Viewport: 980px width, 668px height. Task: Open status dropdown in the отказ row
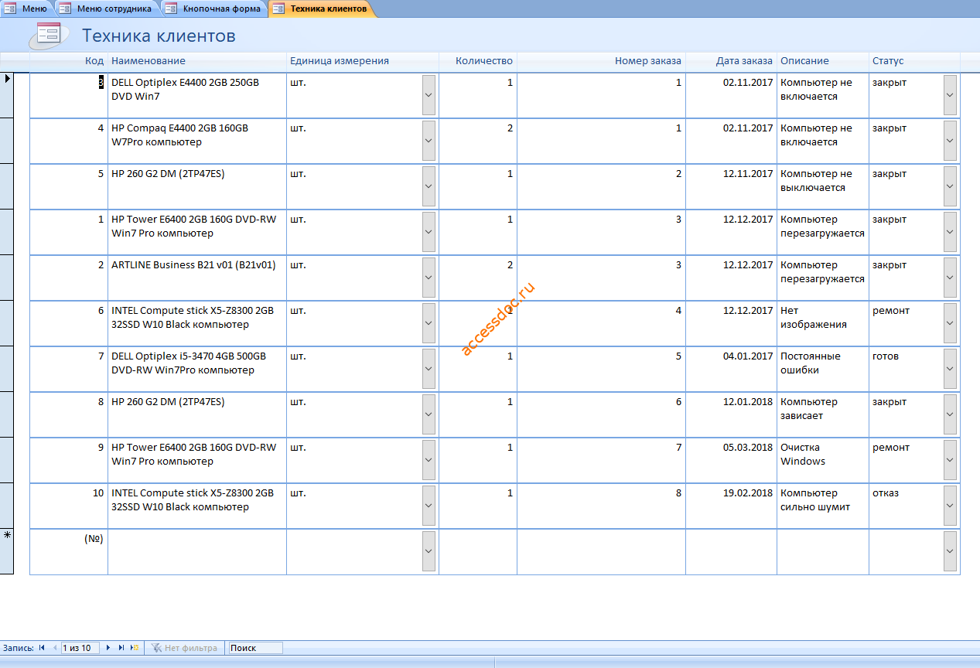point(950,506)
